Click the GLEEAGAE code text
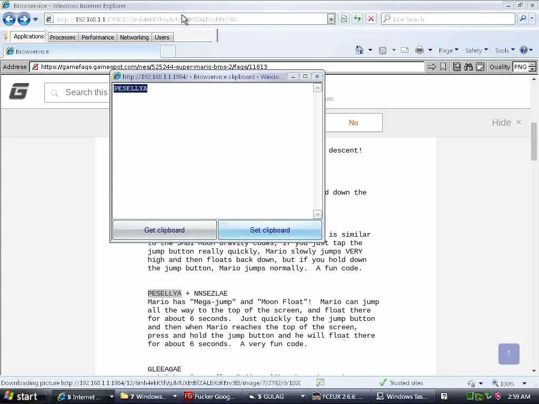Screen dimensions: 539x404 pyautogui.click(x=164, y=369)
